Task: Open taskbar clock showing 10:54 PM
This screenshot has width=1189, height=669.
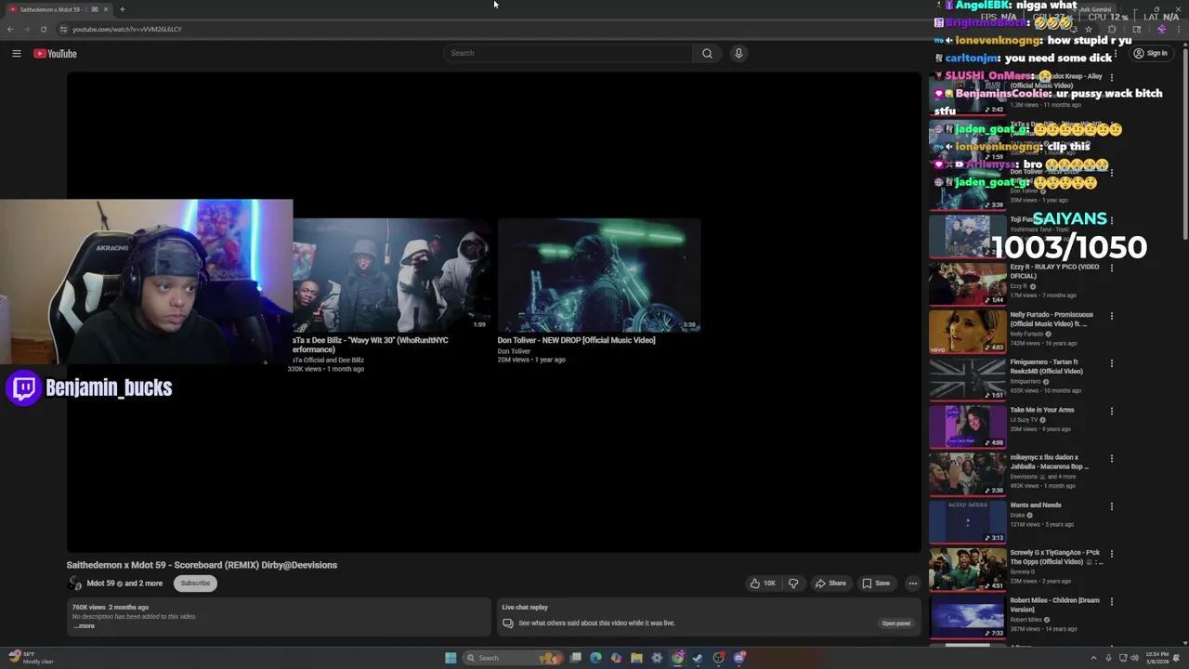Action: pos(1156,658)
